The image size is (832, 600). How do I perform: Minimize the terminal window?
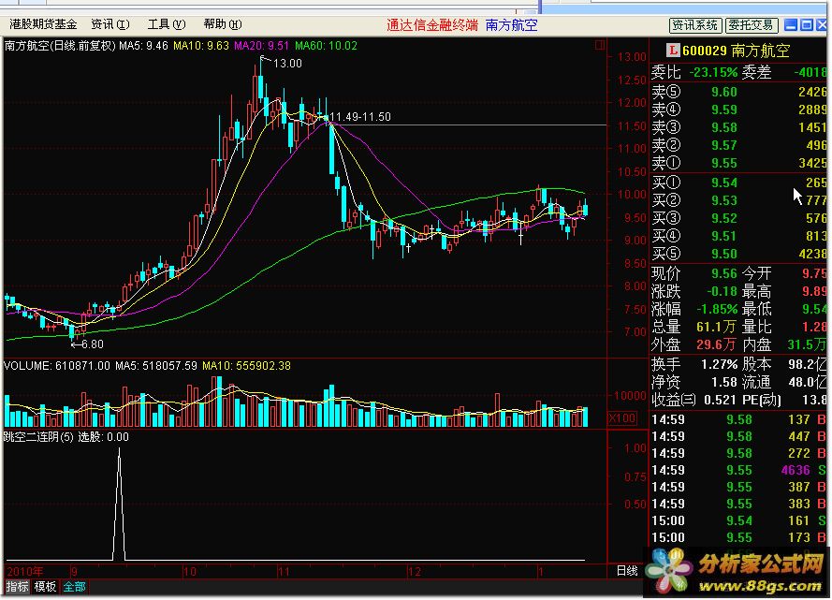[791, 24]
